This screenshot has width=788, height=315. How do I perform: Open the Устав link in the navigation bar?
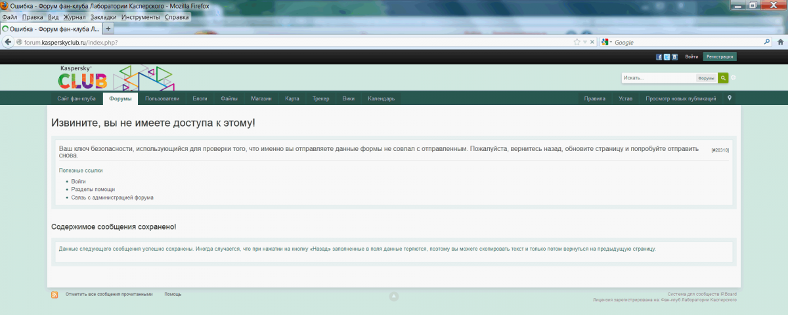tap(626, 98)
